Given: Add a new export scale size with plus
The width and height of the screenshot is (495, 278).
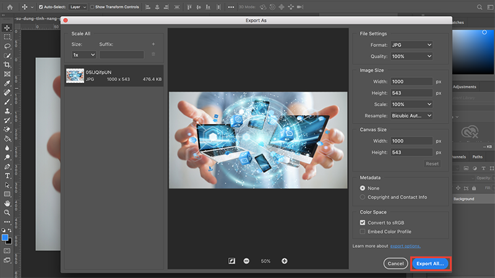Looking at the screenshot, I should pyautogui.click(x=153, y=44).
